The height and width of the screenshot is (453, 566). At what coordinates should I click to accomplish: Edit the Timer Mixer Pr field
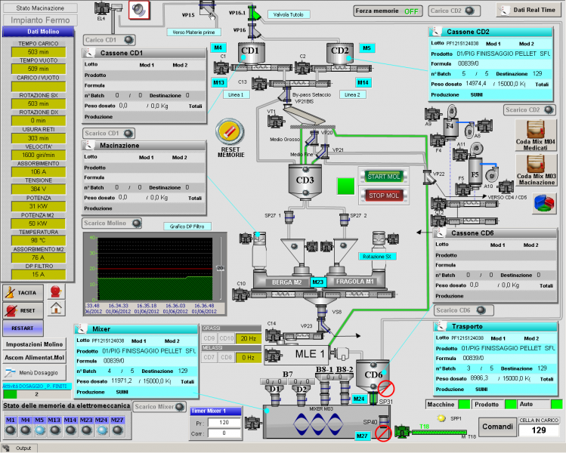[224, 422]
